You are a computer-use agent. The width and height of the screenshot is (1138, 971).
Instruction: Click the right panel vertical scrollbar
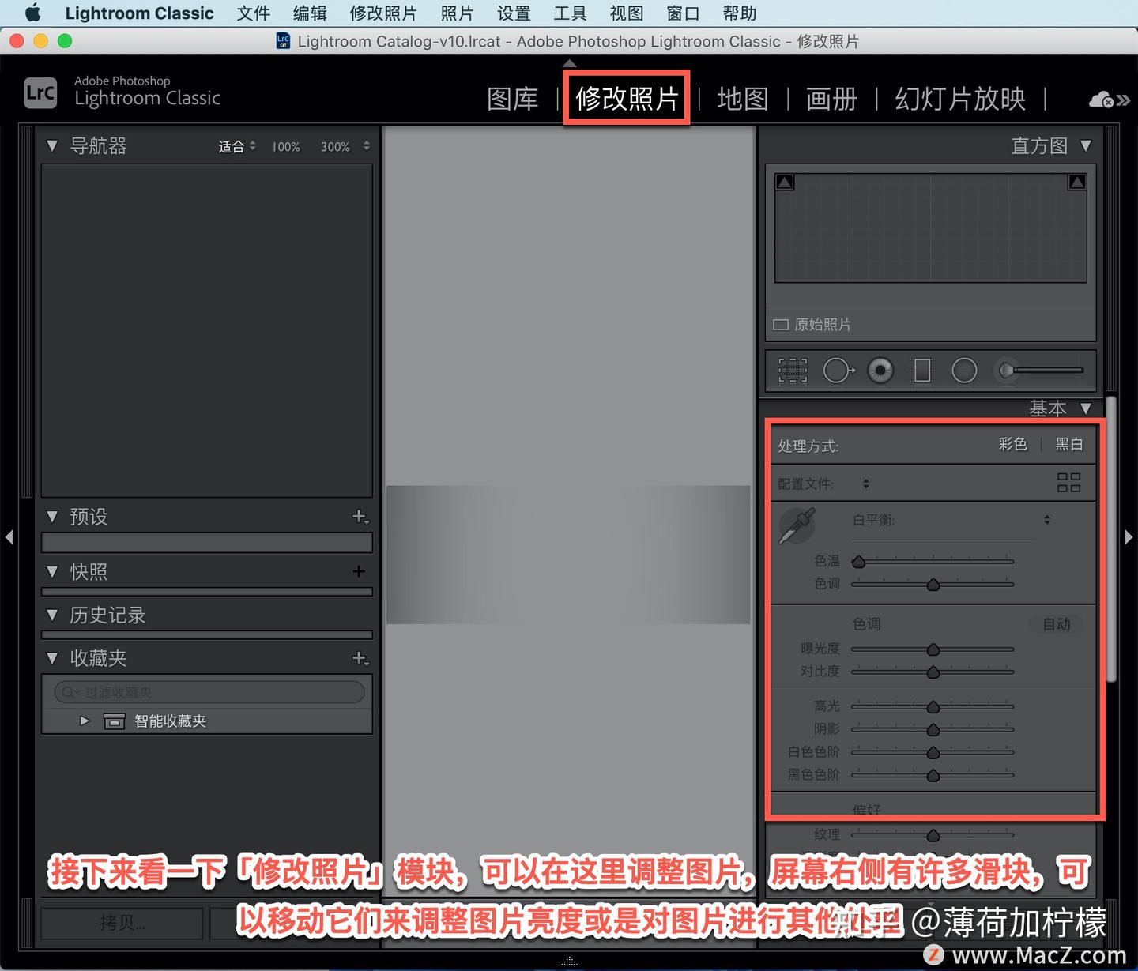coord(1111,539)
